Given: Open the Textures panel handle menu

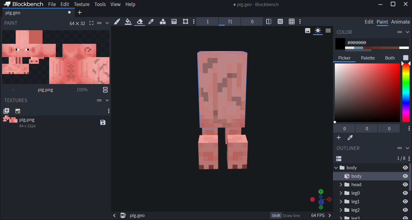Looking at the screenshot, I should pos(99,100).
